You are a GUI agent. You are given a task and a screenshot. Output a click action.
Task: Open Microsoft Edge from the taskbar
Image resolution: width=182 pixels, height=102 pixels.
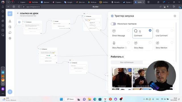pos(95,99)
